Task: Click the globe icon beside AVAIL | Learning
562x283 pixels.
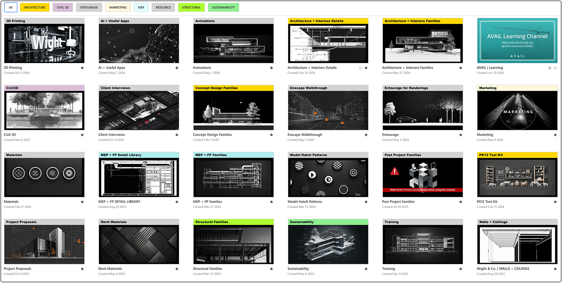Action: pyautogui.click(x=550, y=68)
